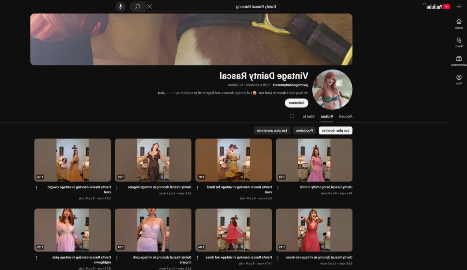Expand channel description with ...plus
Viewport: 467px width, 270px height.
pyautogui.click(x=162, y=93)
